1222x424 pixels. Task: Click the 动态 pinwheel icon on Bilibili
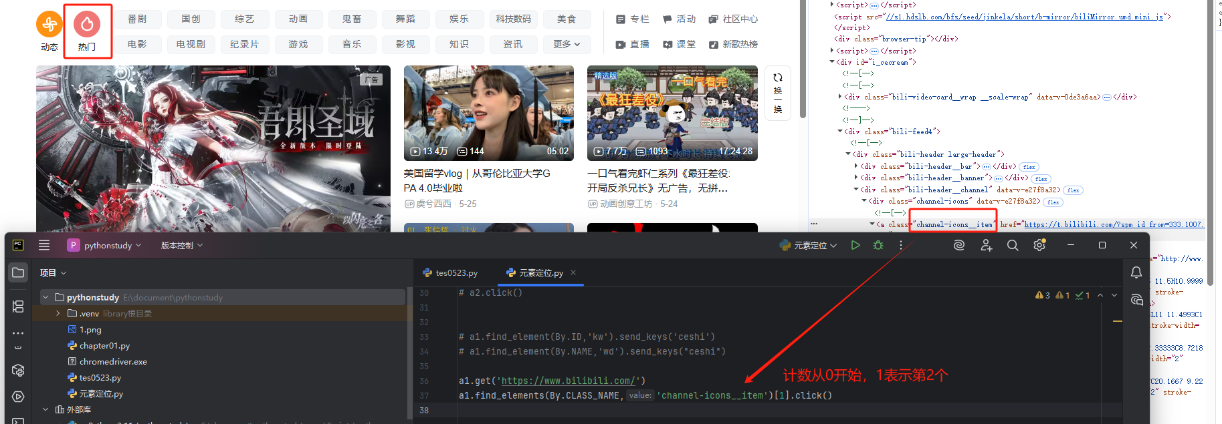(49, 24)
